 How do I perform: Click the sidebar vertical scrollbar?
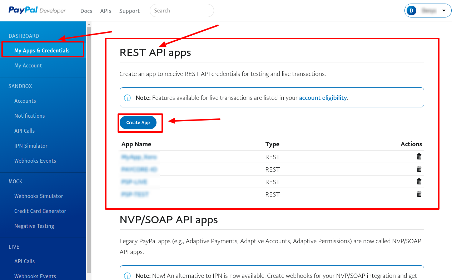click(89, 150)
